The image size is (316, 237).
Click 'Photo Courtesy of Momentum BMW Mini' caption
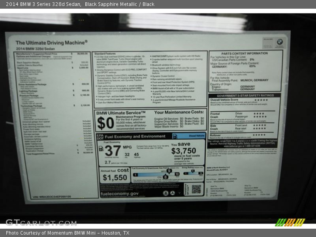(x=51, y=233)
